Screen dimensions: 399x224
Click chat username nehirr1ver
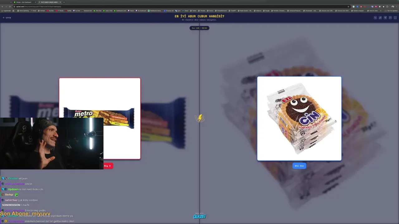[11, 200]
